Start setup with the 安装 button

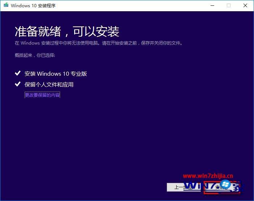coord(221,187)
